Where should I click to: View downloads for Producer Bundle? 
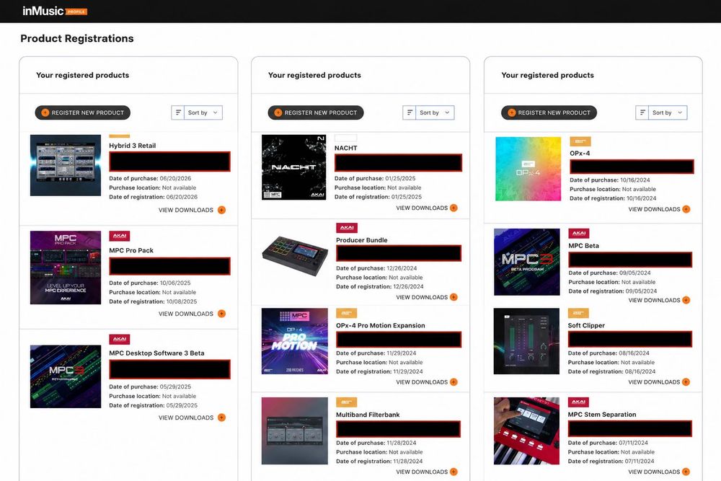click(x=427, y=298)
